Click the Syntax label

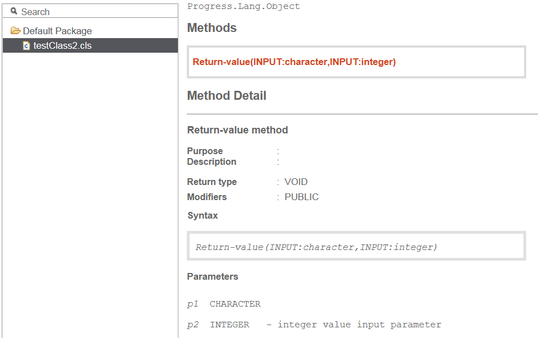pyautogui.click(x=203, y=215)
